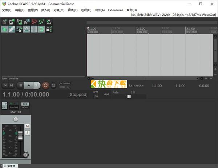Click the transport Play button
This screenshot has height=168, width=218.
(x=29, y=85)
